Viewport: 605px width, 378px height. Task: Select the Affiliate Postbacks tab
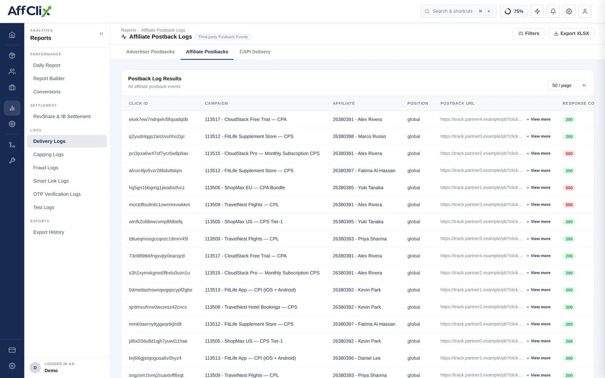point(207,52)
